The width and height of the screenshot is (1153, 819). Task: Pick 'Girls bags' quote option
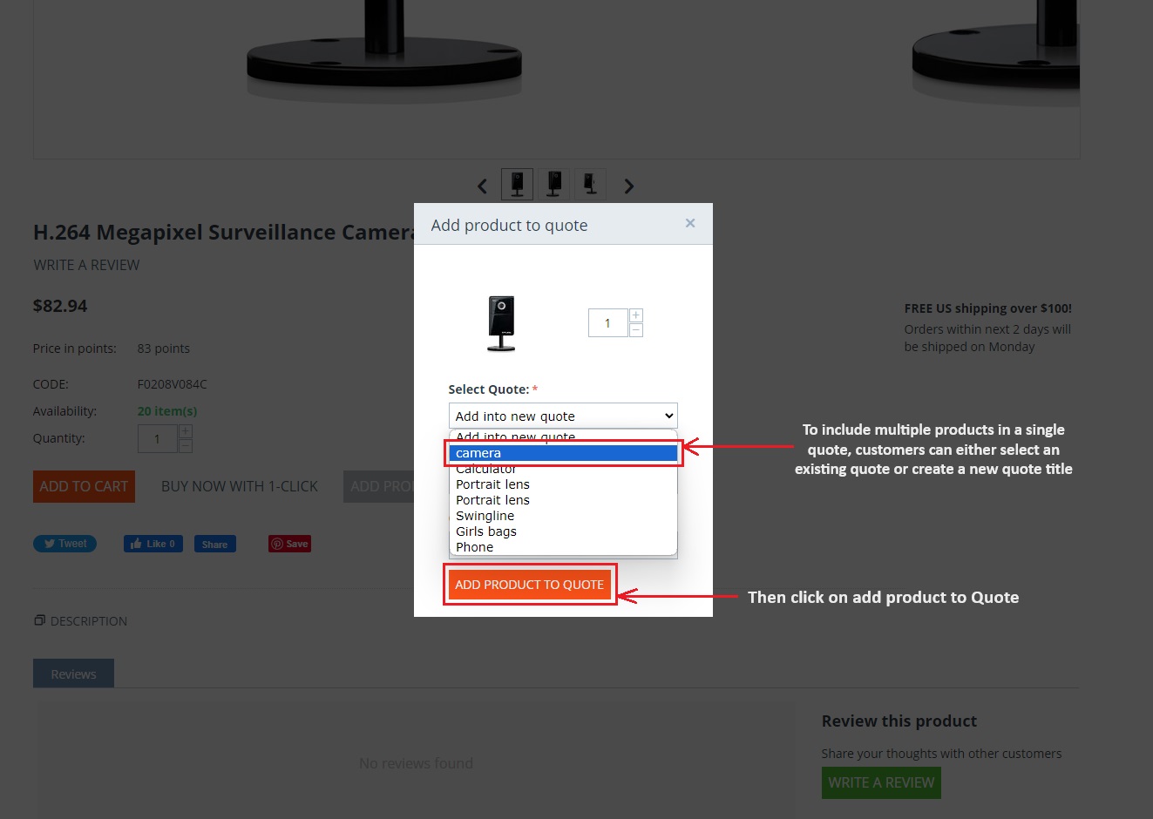[x=563, y=531]
